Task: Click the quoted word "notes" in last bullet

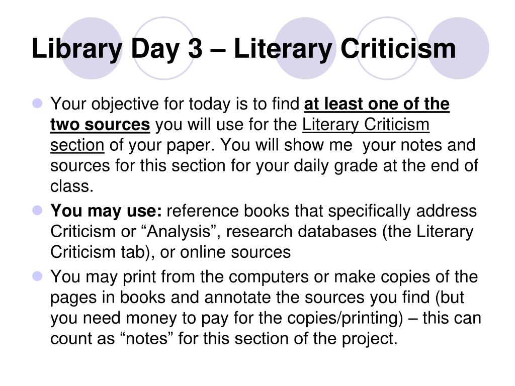Action: [x=149, y=338]
